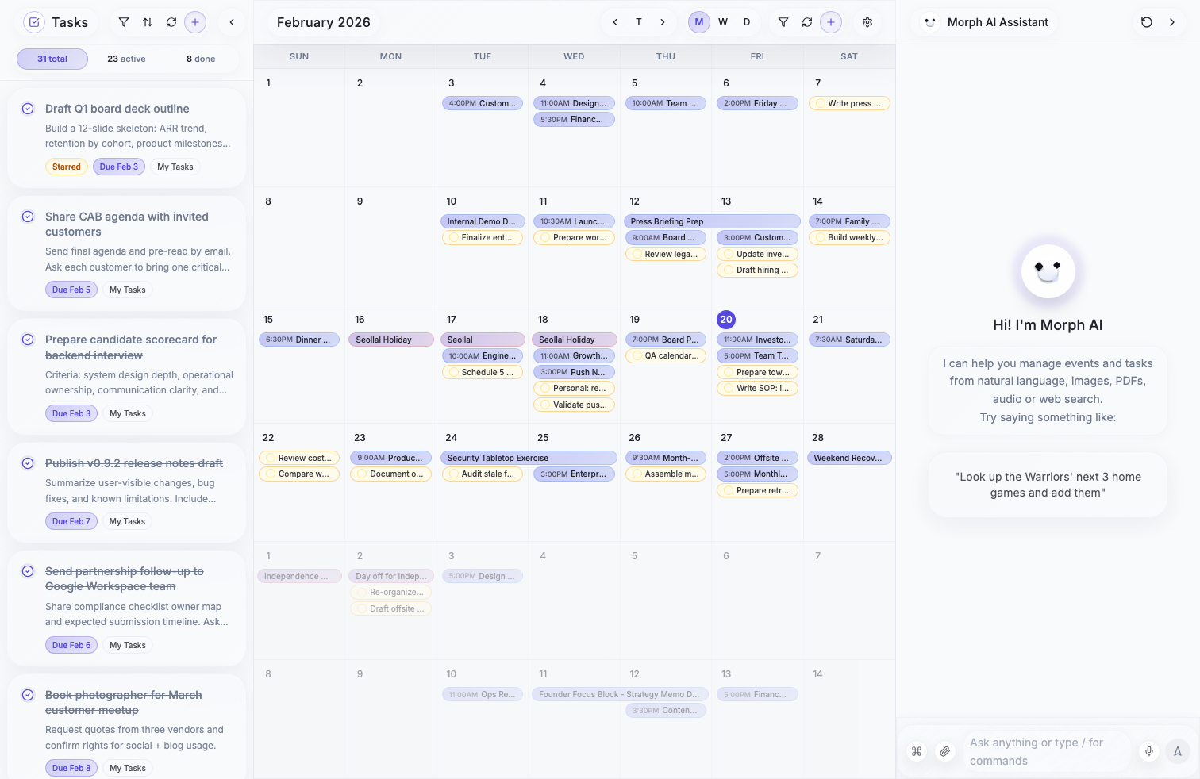Show only active tasks
The image size is (1200, 779).
click(125, 59)
